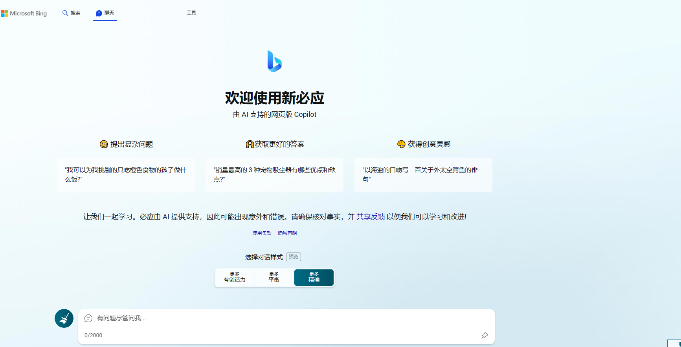The image size is (681, 347).
Task: Open the 工具 menu
Action: click(x=191, y=13)
